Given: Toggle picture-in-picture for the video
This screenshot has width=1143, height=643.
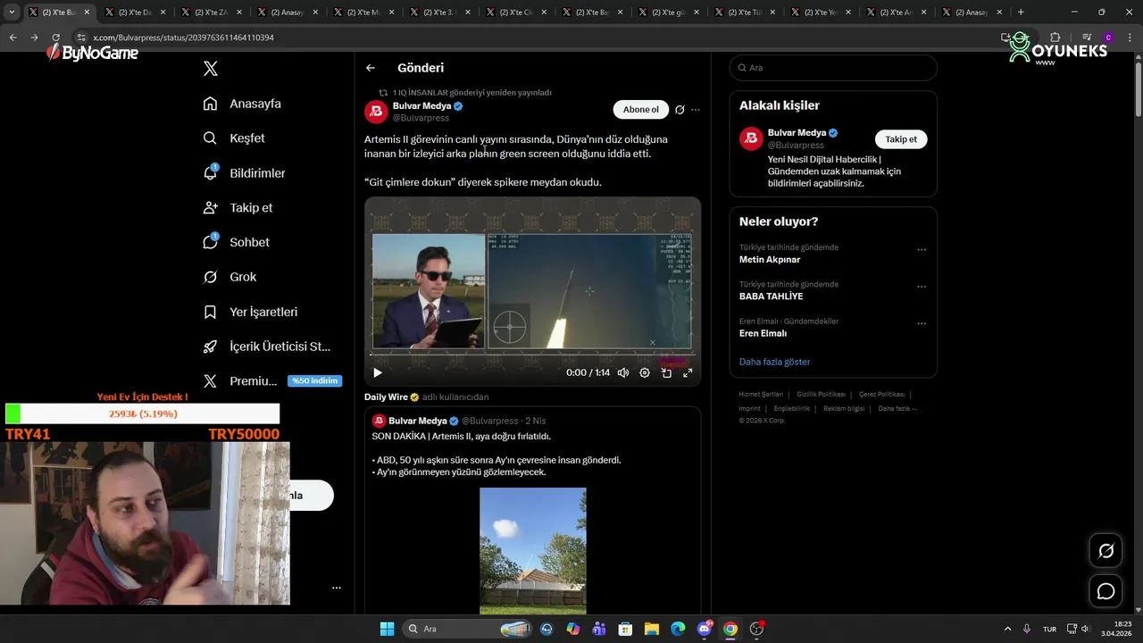Looking at the screenshot, I should [666, 373].
